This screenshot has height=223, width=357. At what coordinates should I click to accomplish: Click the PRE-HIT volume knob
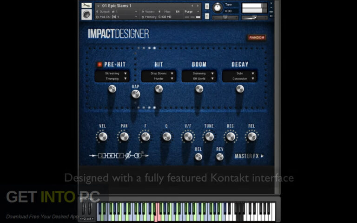pyautogui.click(x=112, y=89)
